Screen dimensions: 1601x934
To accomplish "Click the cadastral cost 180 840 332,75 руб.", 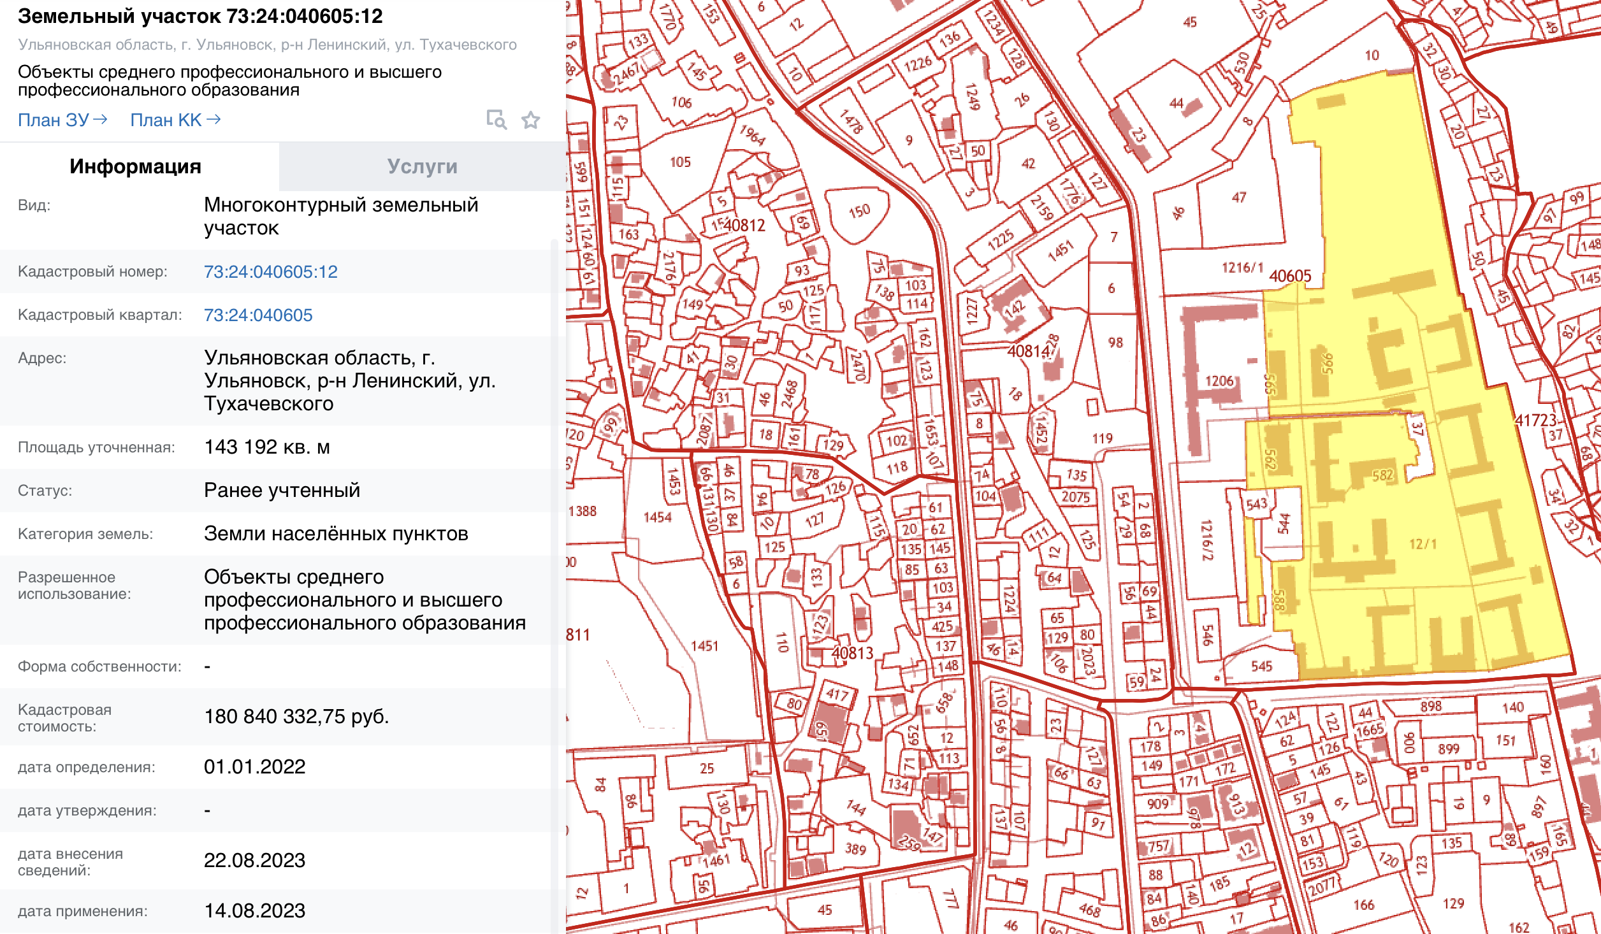I will pyautogui.click(x=296, y=717).
